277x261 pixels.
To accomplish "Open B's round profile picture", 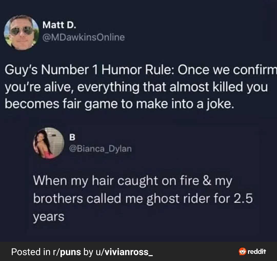I will click(x=48, y=143).
